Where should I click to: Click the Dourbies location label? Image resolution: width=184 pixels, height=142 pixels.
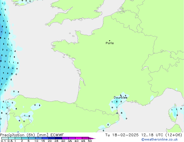(x=120, y=97)
